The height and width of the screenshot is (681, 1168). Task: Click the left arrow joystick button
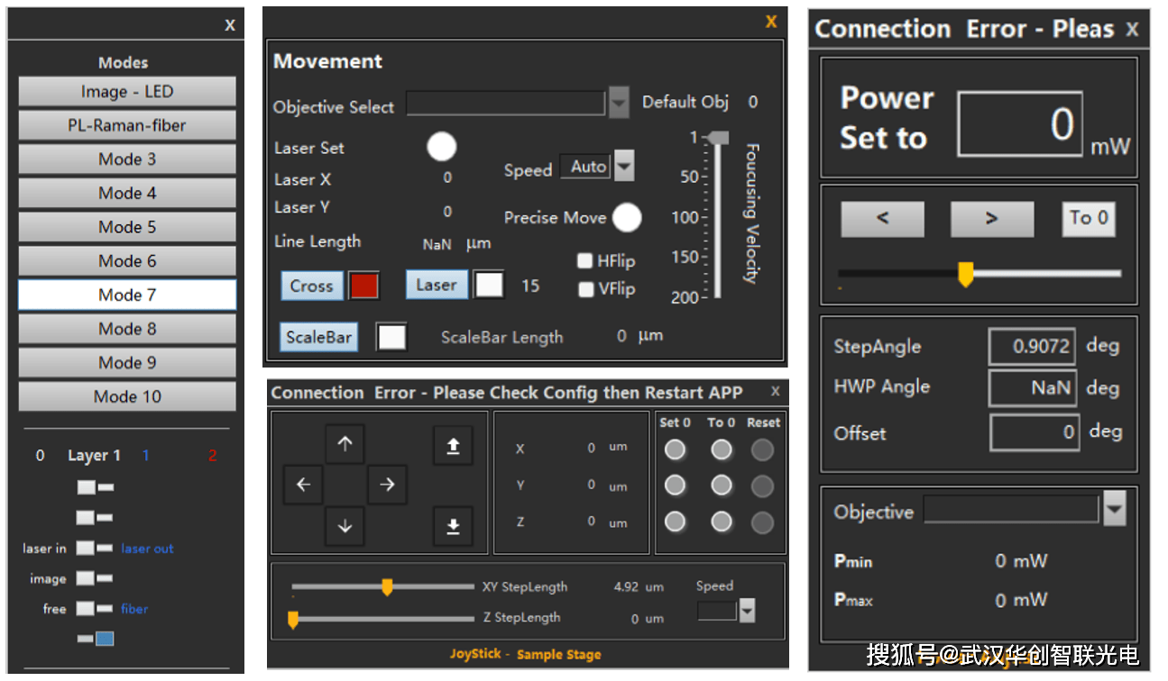click(x=303, y=485)
